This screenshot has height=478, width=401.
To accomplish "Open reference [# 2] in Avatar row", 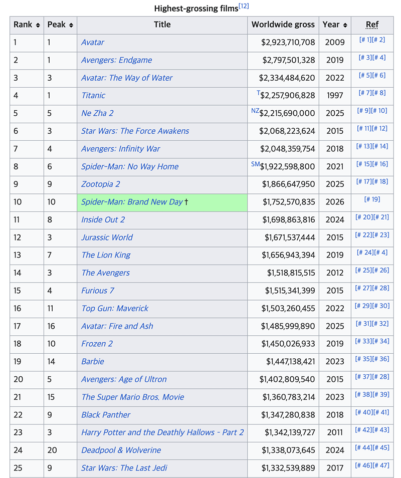I will coord(379,40).
